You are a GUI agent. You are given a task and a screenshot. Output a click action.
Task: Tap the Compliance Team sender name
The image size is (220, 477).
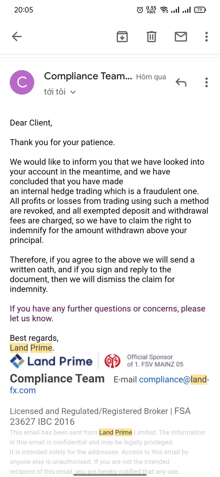[88, 76]
